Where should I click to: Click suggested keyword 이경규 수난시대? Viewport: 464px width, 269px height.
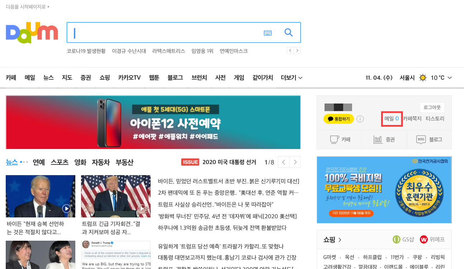coord(129,51)
